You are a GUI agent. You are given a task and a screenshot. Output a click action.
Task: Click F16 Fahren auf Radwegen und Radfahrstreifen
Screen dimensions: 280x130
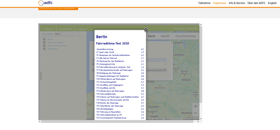pyautogui.click(x=120, y=97)
